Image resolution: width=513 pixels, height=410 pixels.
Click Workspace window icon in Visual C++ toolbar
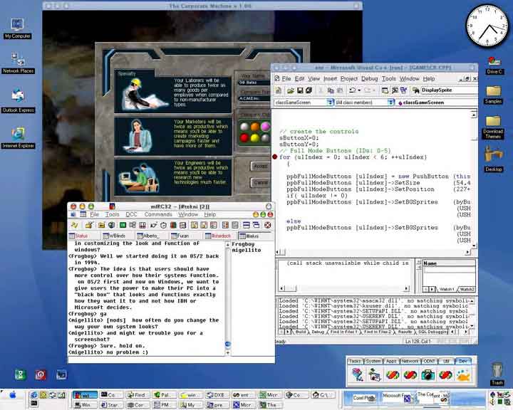coord(385,90)
